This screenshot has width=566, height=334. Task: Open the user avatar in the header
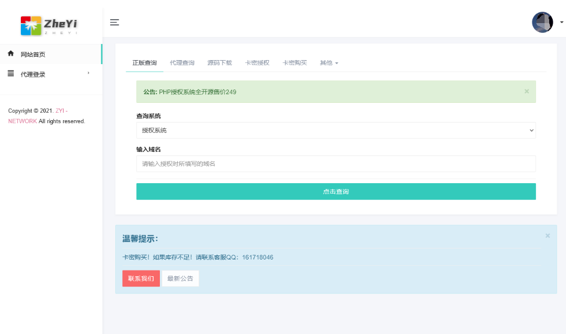(x=542, y=23)
